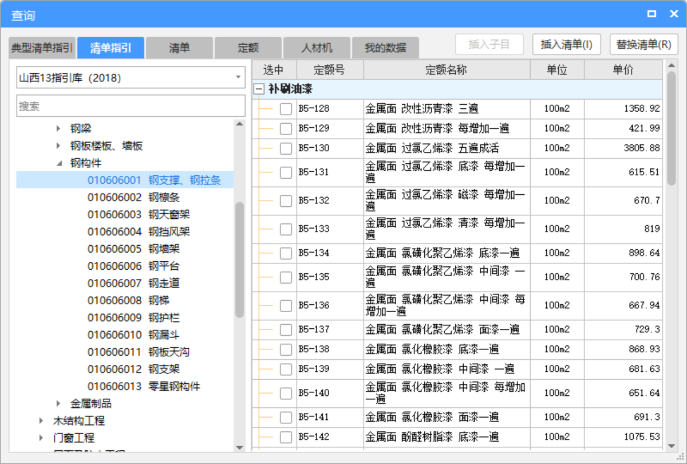Click the tree panel scroll-down arrow
Viewport: 687px width, 464px height.
tap(239, 447)
